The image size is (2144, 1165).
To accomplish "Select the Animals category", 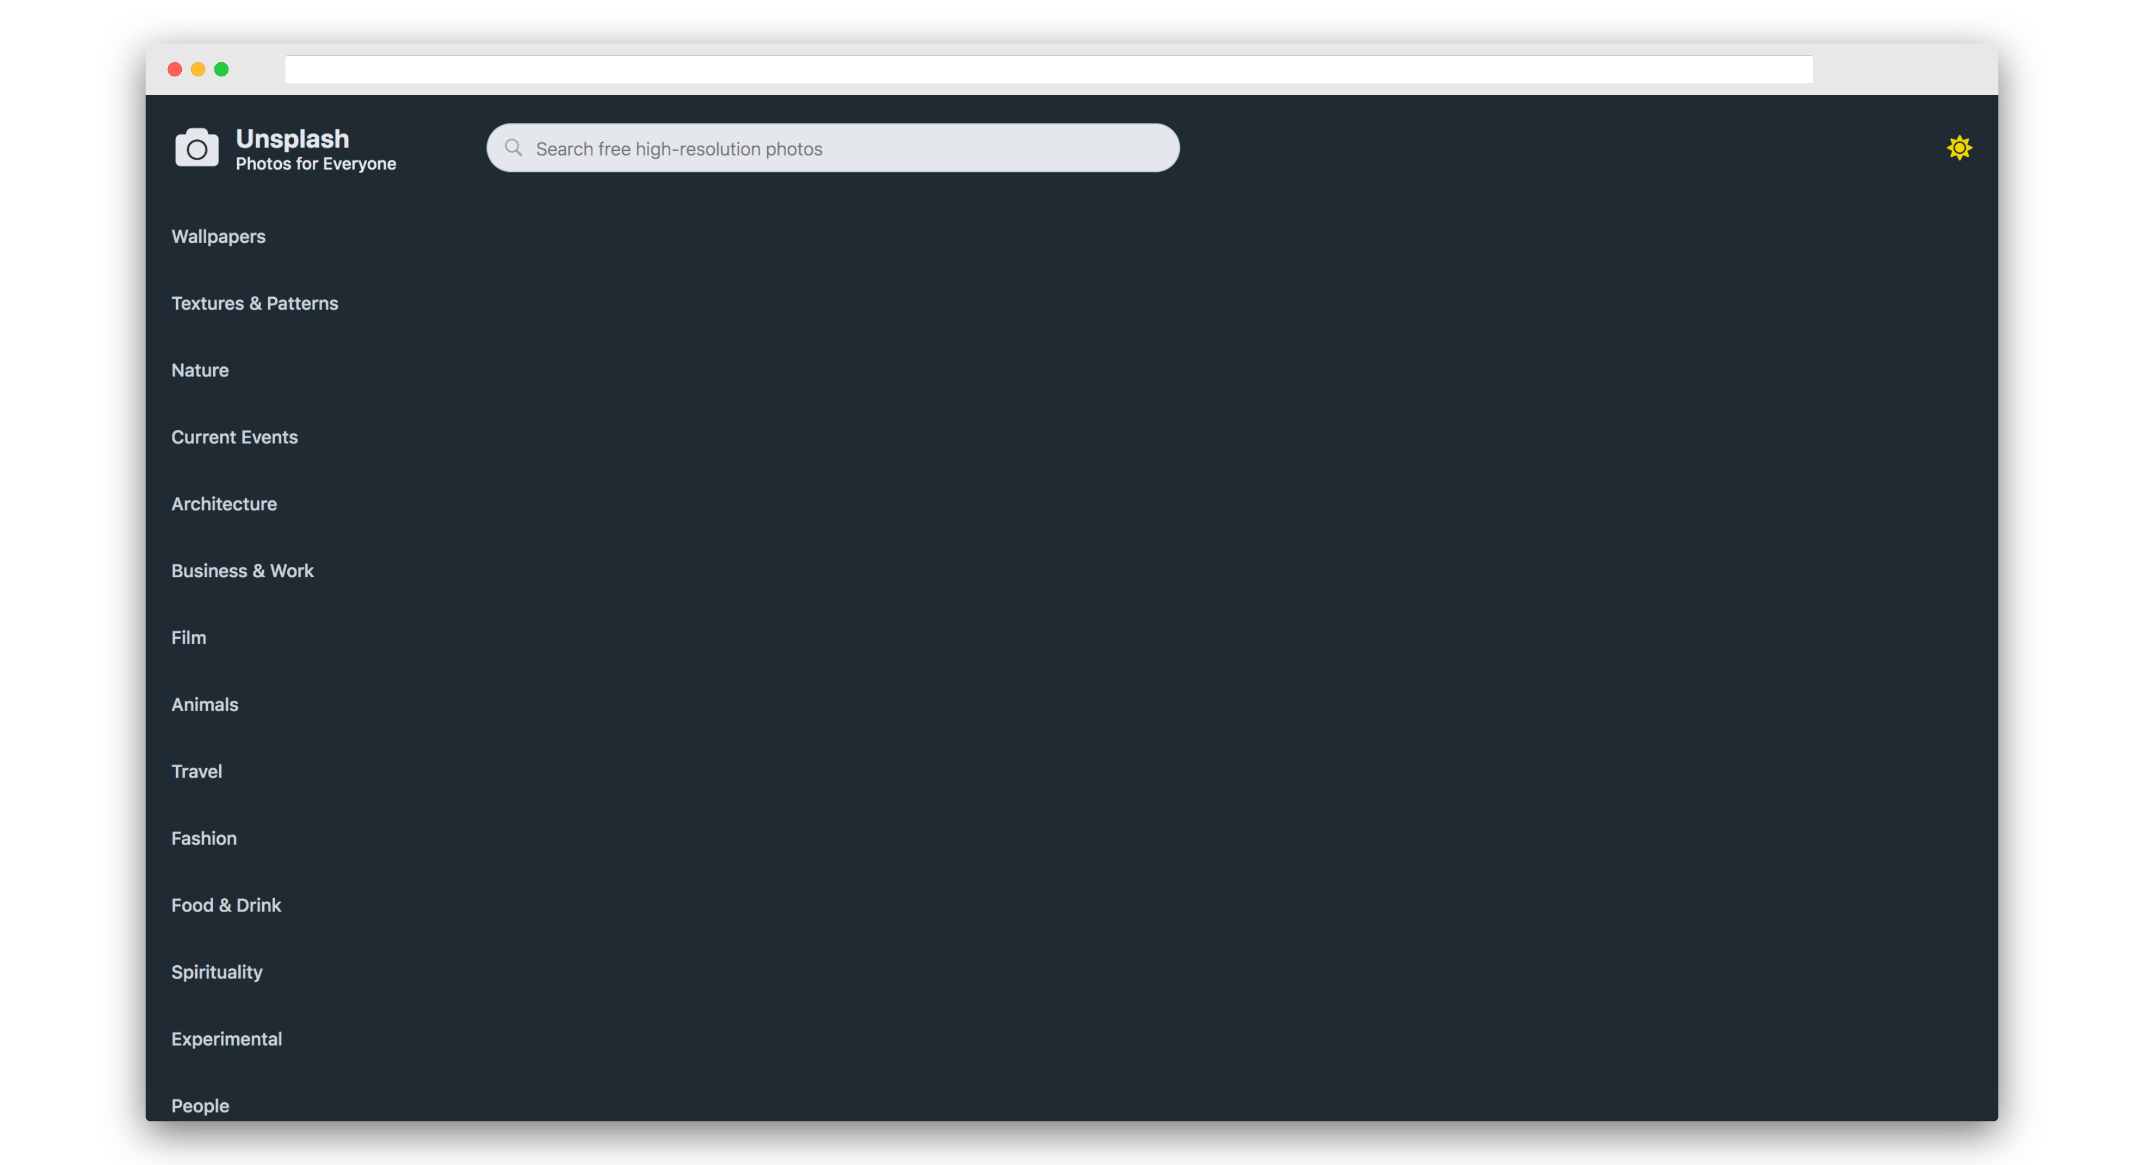I will (x=204, y=704).
